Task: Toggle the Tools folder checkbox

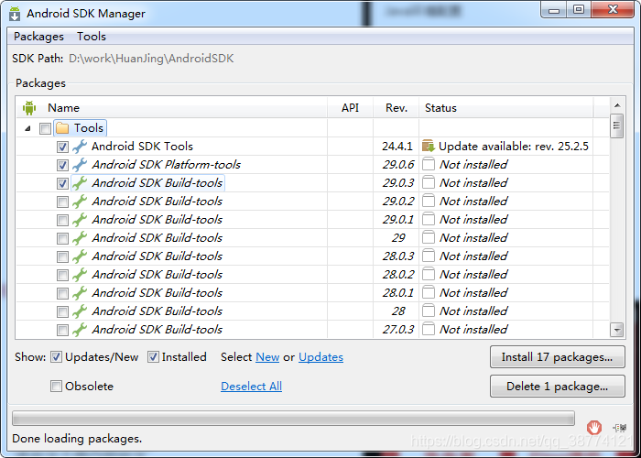Action: (x=45, y=128)
